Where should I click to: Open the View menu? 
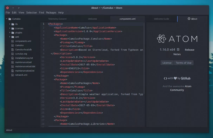click(21, 12)
